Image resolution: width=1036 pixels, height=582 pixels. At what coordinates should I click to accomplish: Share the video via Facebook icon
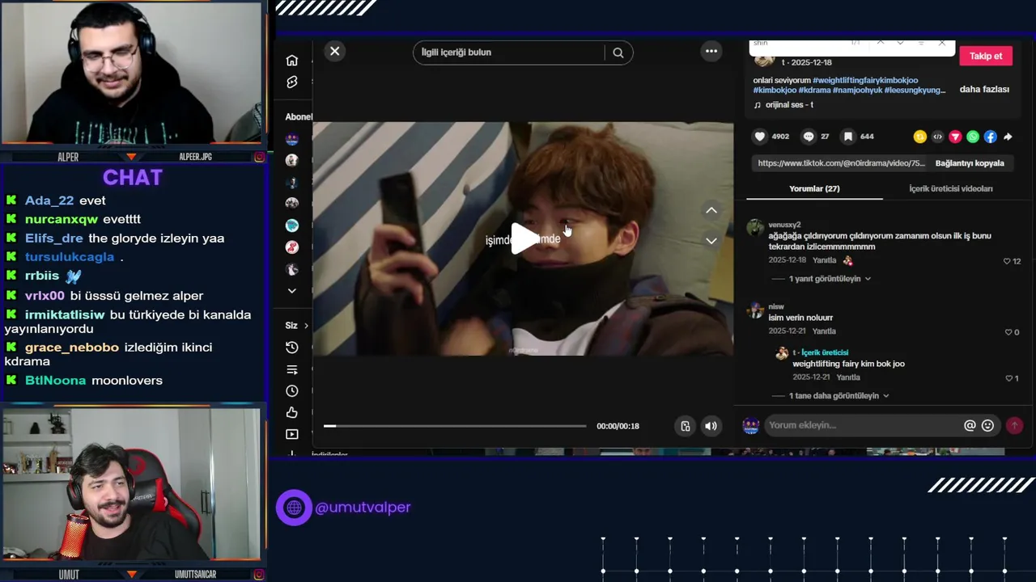point(991,137)
